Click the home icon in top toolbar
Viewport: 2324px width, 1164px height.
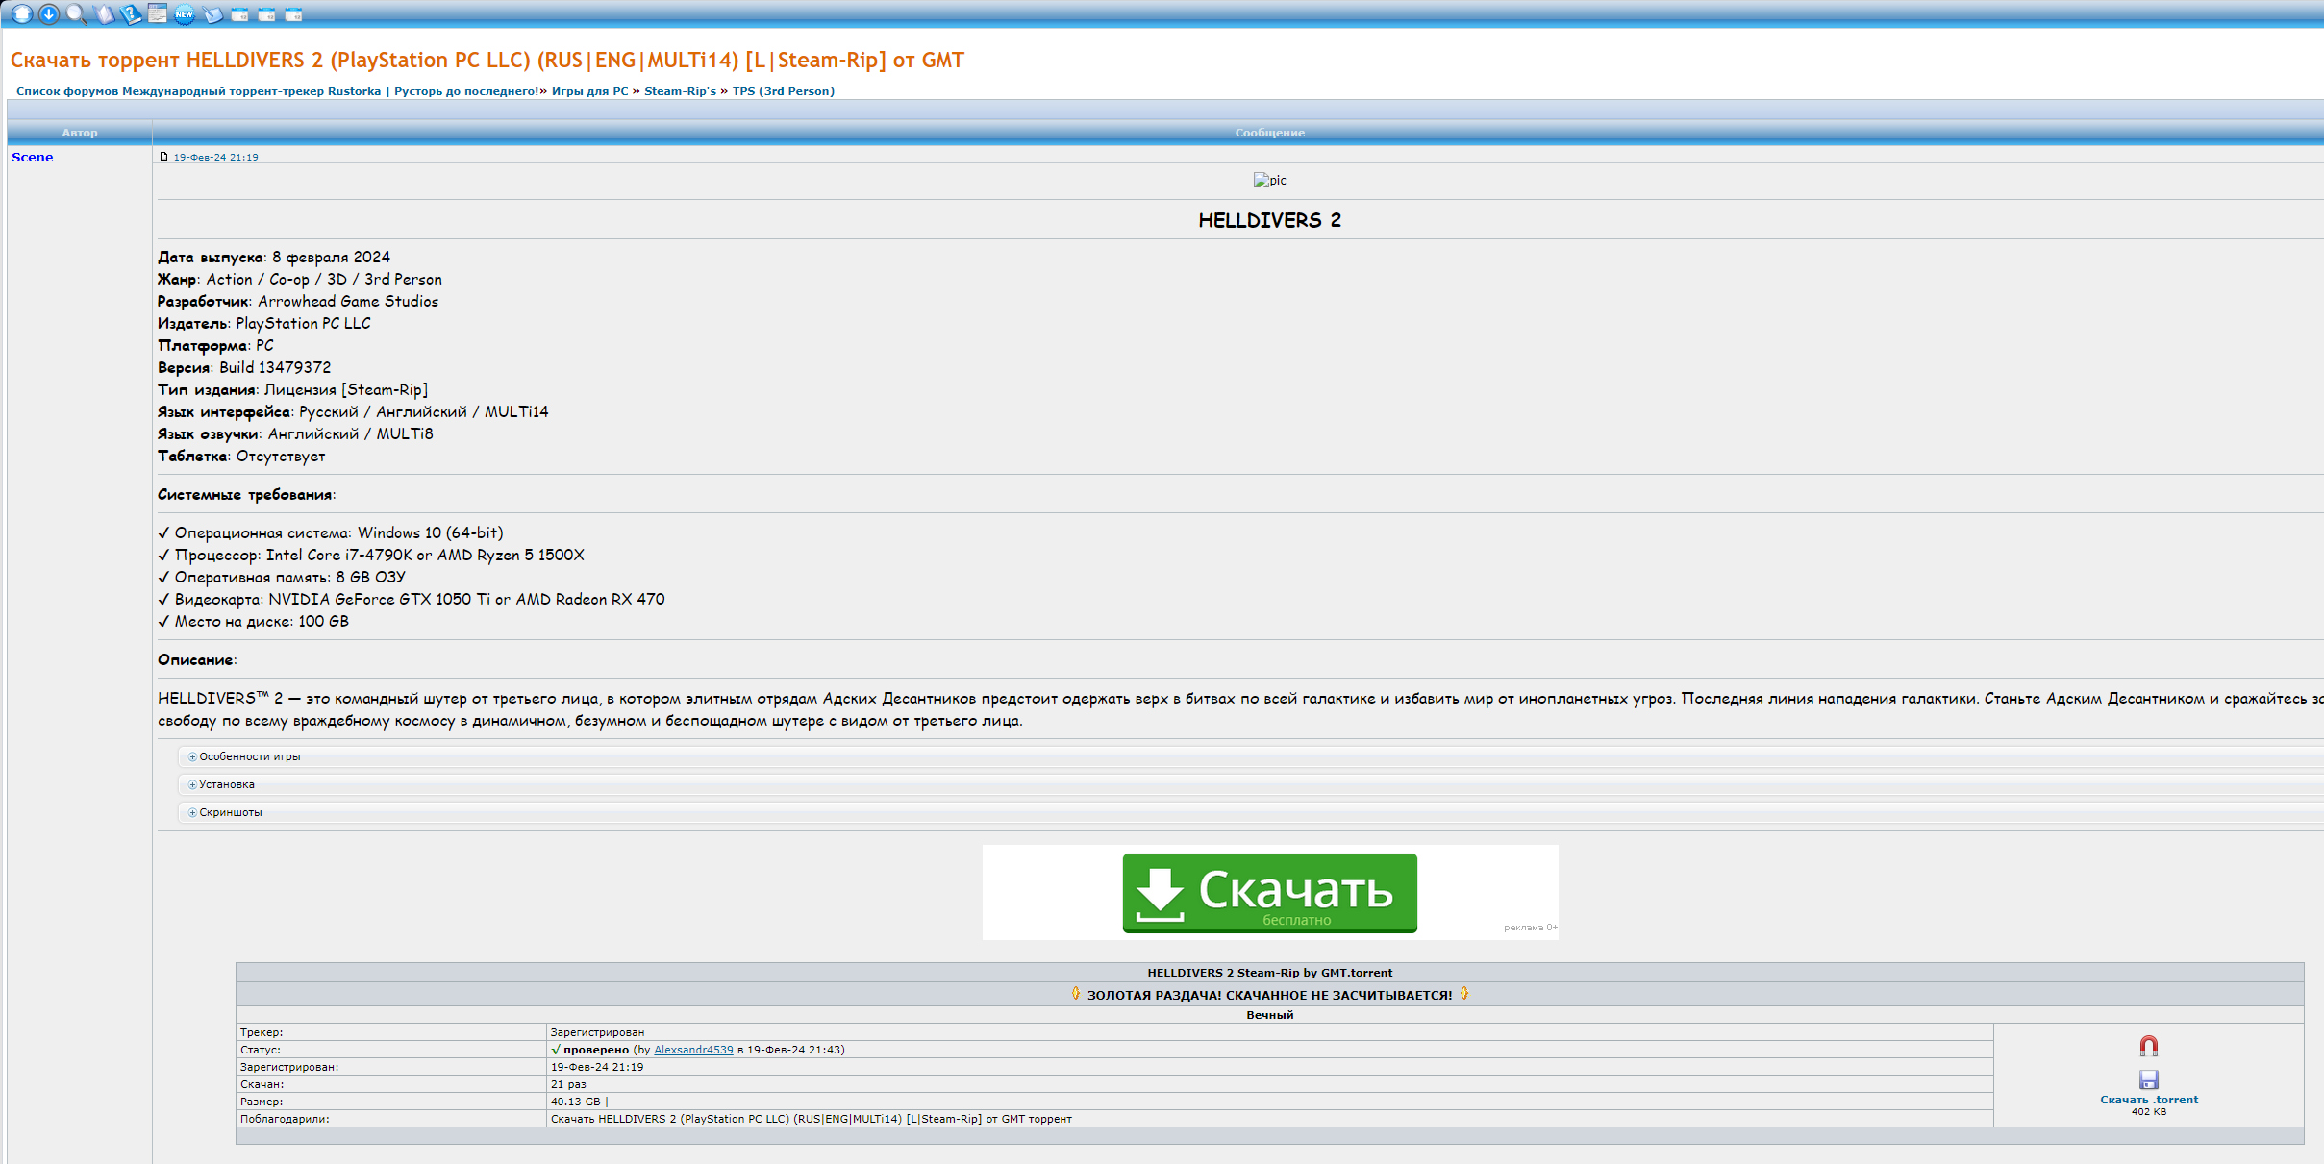tap(21, 13)
